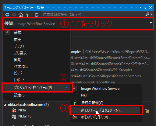Image resolution: width=156 pixels, height=126 pixels.
Task: Open the search options dropdown arrow
Action: click(x=152, y=15)
